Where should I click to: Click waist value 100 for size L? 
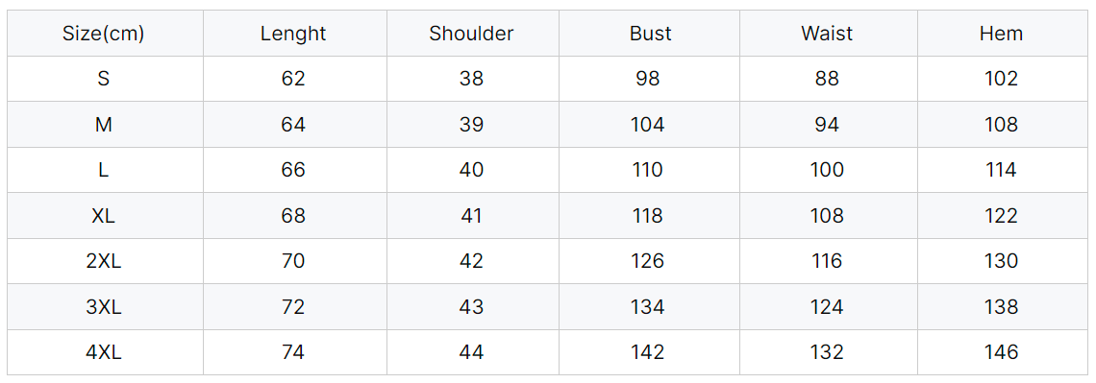pos(828,170)
